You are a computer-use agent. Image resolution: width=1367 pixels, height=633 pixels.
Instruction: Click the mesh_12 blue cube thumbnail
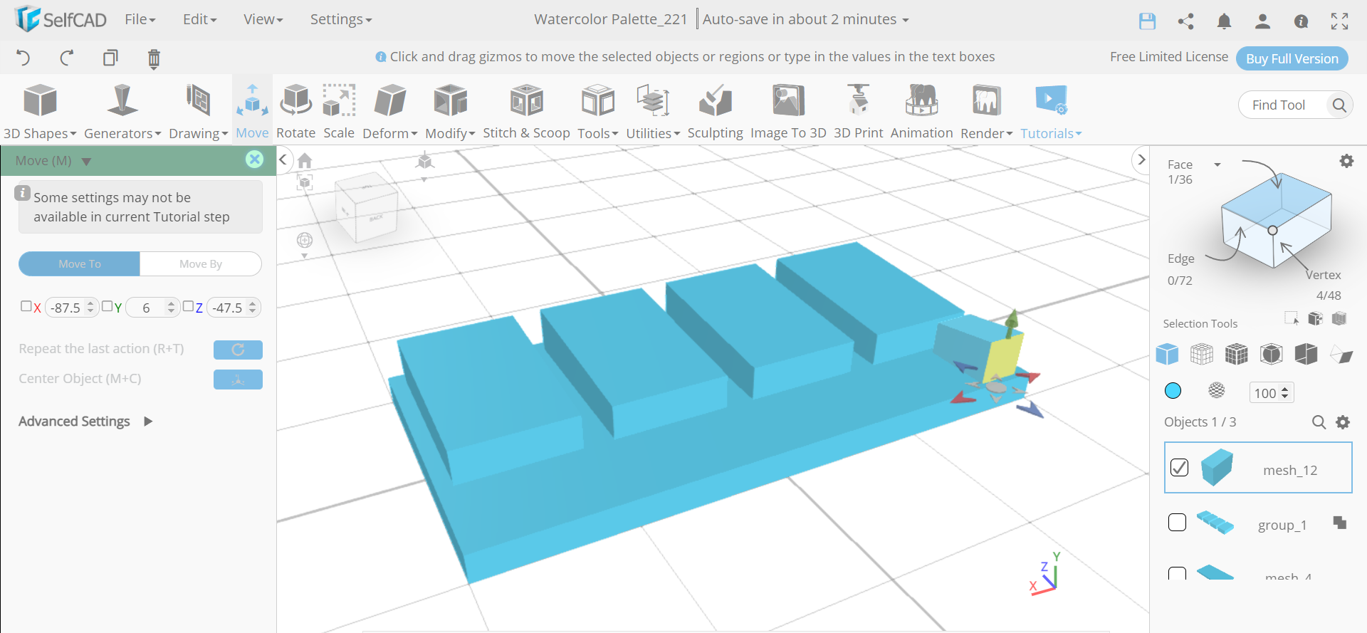[1217, 467]
